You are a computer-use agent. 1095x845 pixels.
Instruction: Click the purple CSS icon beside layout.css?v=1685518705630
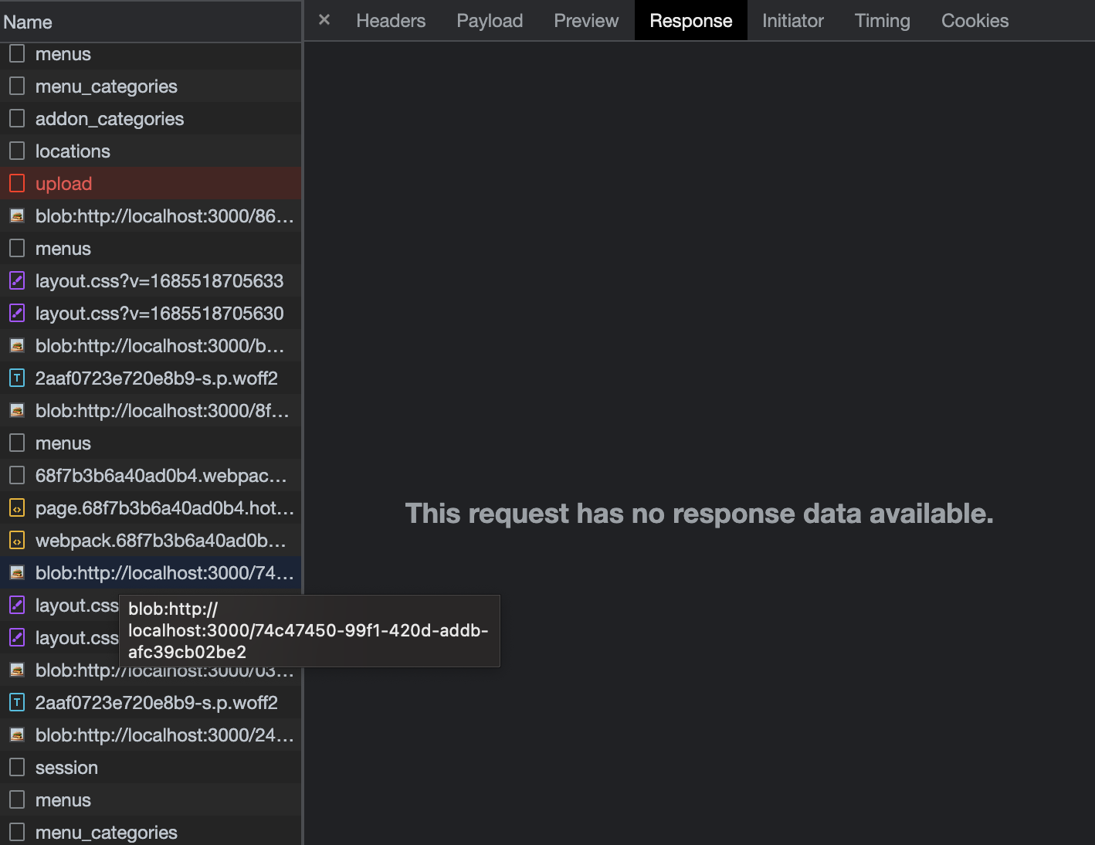coord(17,313)
